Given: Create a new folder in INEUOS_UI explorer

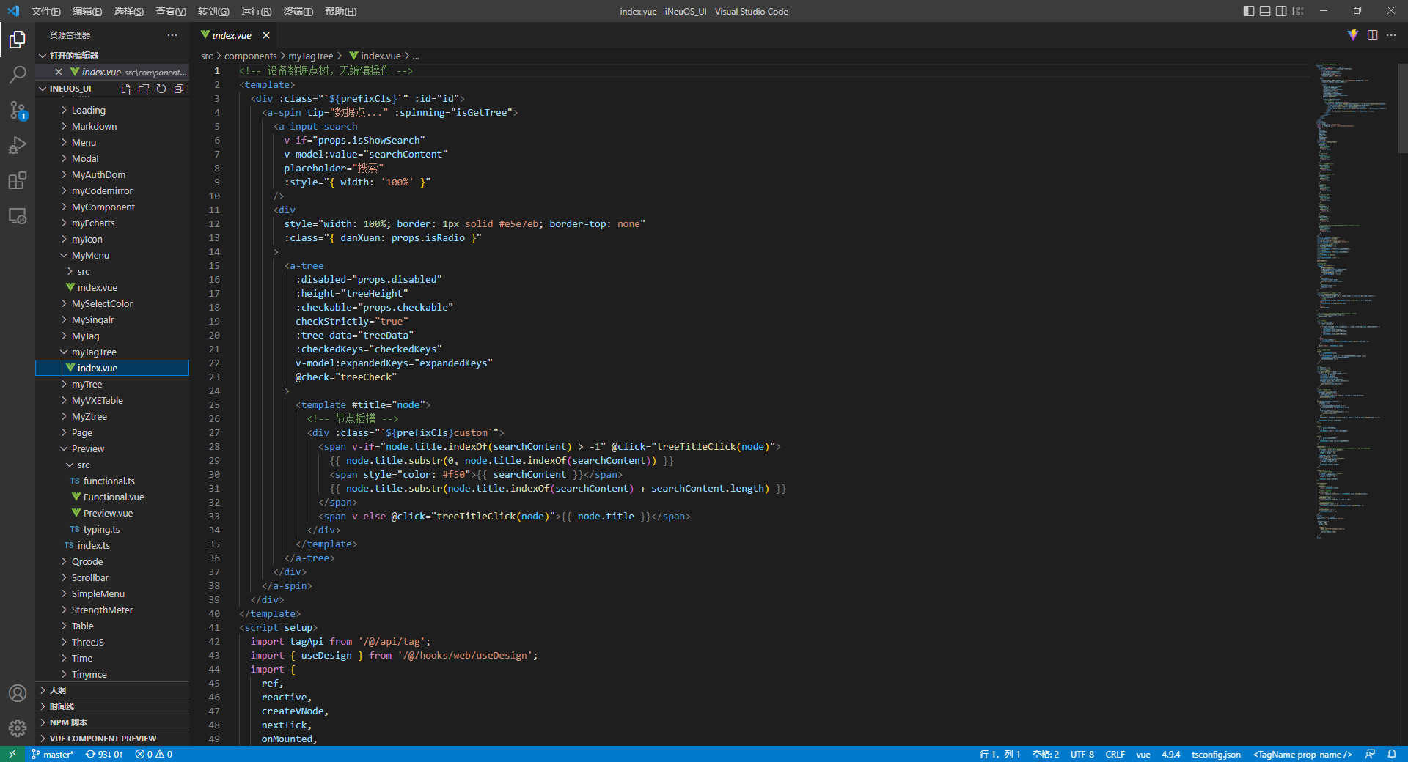Looking at the screenshot, I should coord(144,89).
